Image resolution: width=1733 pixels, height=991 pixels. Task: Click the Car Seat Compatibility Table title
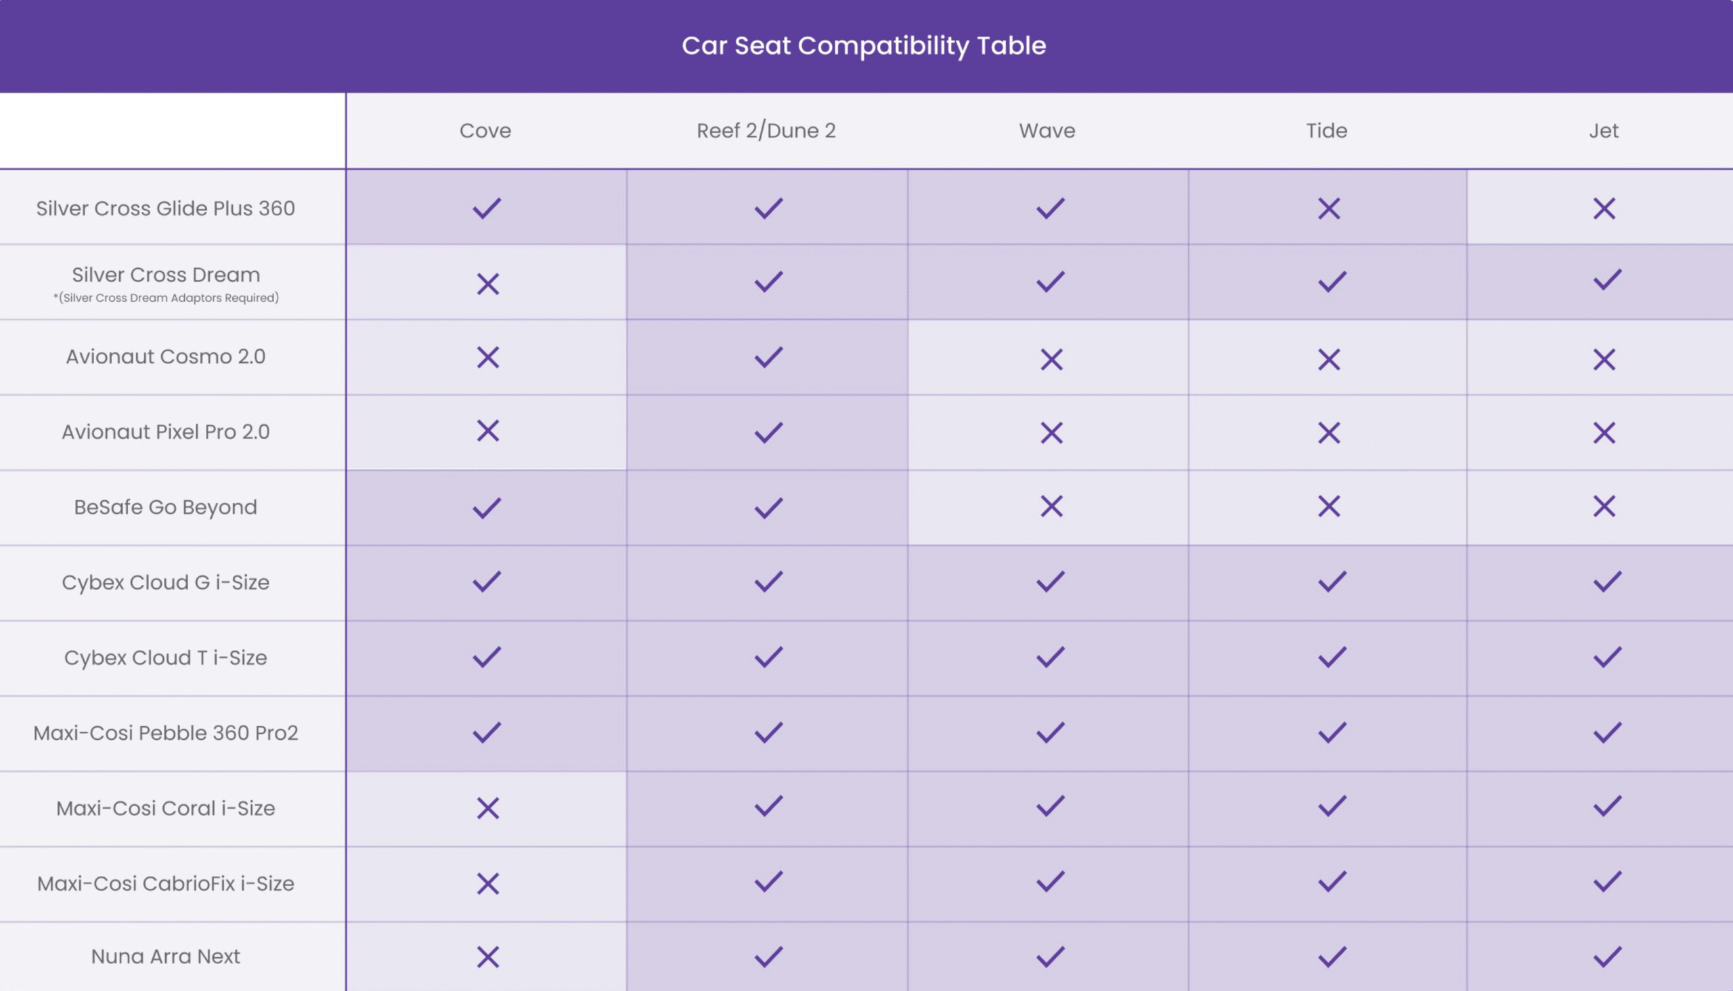pos(864,46)
